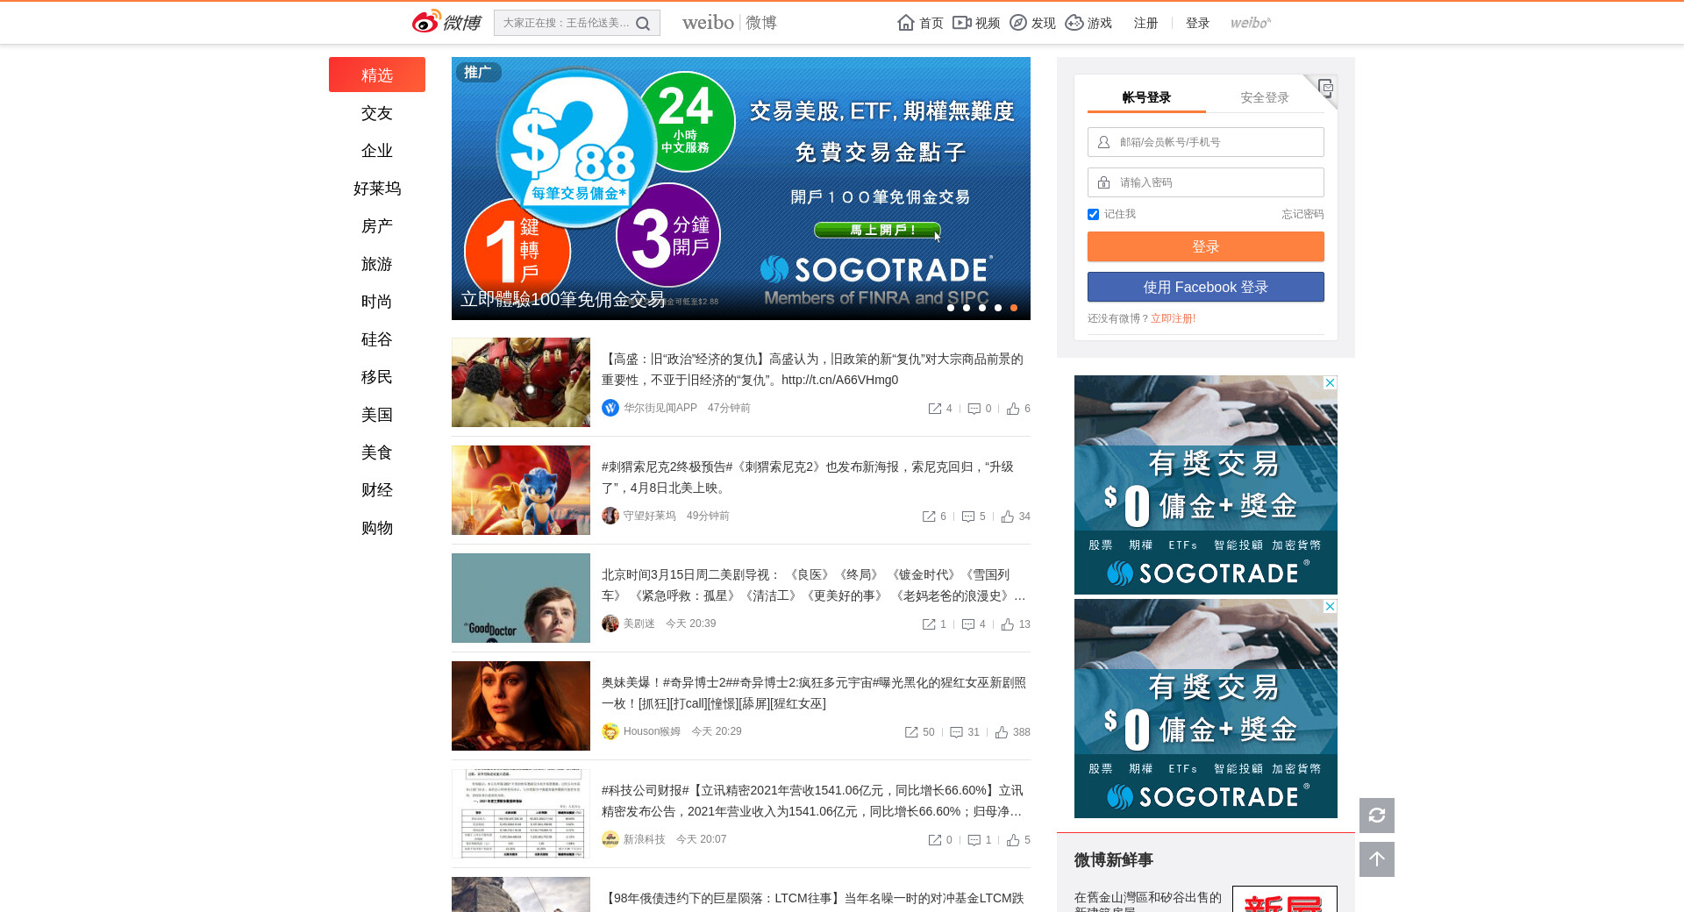Click the 忘记密码 link
Viewport: 1684px width, 912px height.
point(1302,214)
